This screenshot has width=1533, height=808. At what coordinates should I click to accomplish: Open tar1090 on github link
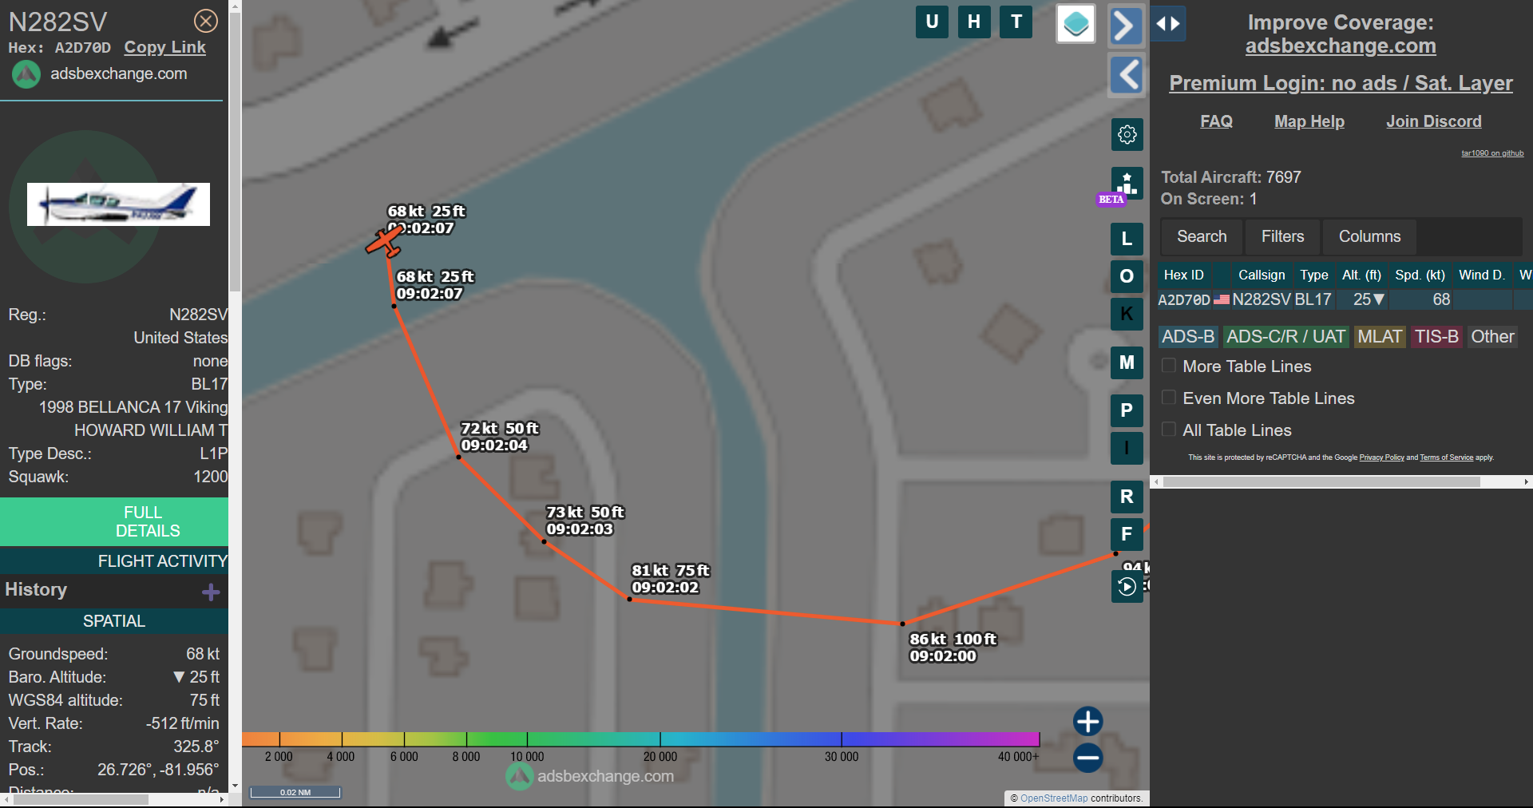click(1492, 153)
